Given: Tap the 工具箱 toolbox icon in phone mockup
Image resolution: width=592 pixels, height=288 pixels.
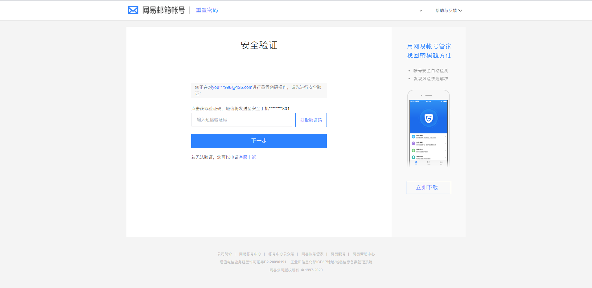Looking at the screenshot, I should (428, 162).
